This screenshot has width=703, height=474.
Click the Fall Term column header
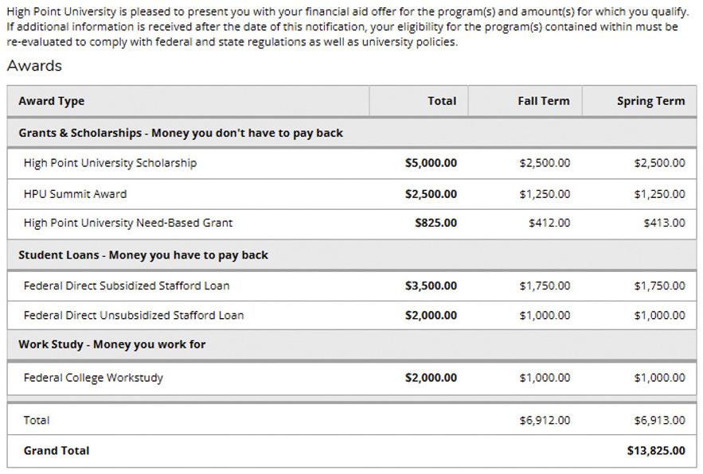pos(544,101)
